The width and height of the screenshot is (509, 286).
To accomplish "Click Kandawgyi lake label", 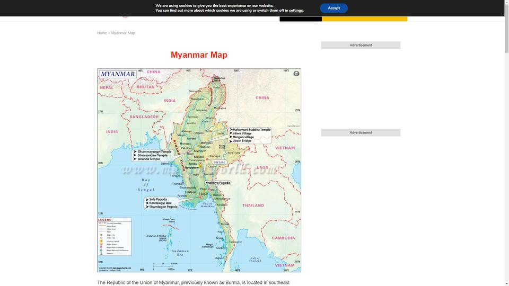I will [160, 203].
